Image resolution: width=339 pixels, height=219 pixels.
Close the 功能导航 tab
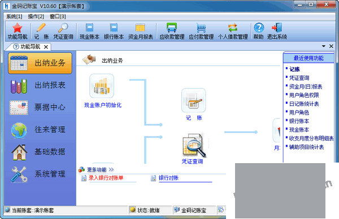point(46,47)
